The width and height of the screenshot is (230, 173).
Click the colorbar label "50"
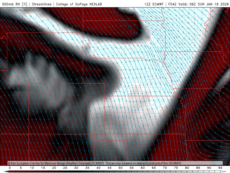click(x=120, y=168)
